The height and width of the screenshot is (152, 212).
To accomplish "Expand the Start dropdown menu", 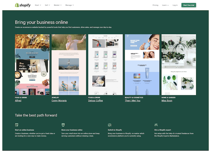I will (38, 5).
